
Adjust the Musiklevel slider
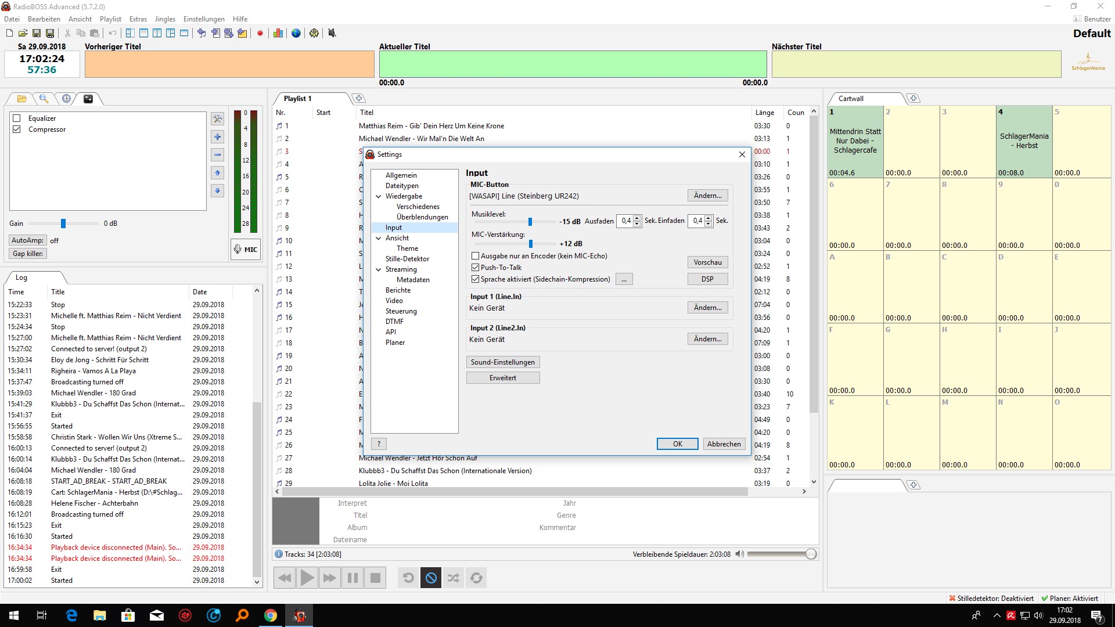530,222
